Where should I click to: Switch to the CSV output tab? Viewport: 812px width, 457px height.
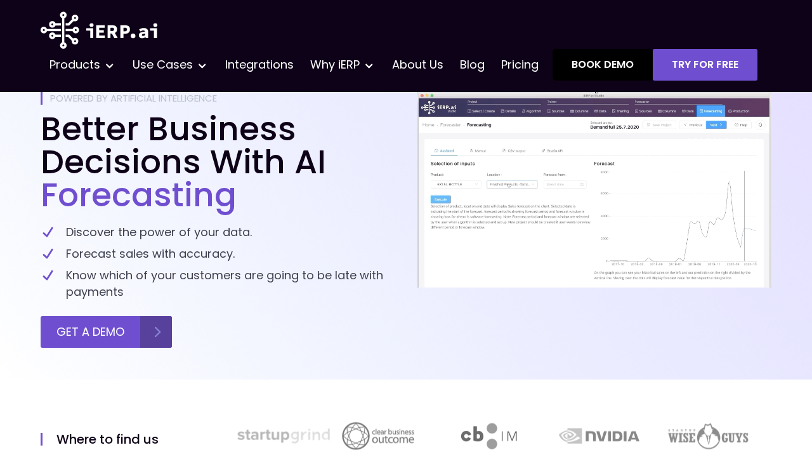click(516, 150)
